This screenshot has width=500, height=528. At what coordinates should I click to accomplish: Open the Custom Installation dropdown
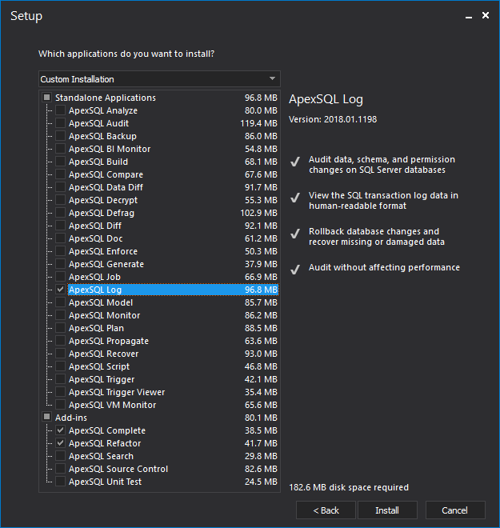[159, 79]
